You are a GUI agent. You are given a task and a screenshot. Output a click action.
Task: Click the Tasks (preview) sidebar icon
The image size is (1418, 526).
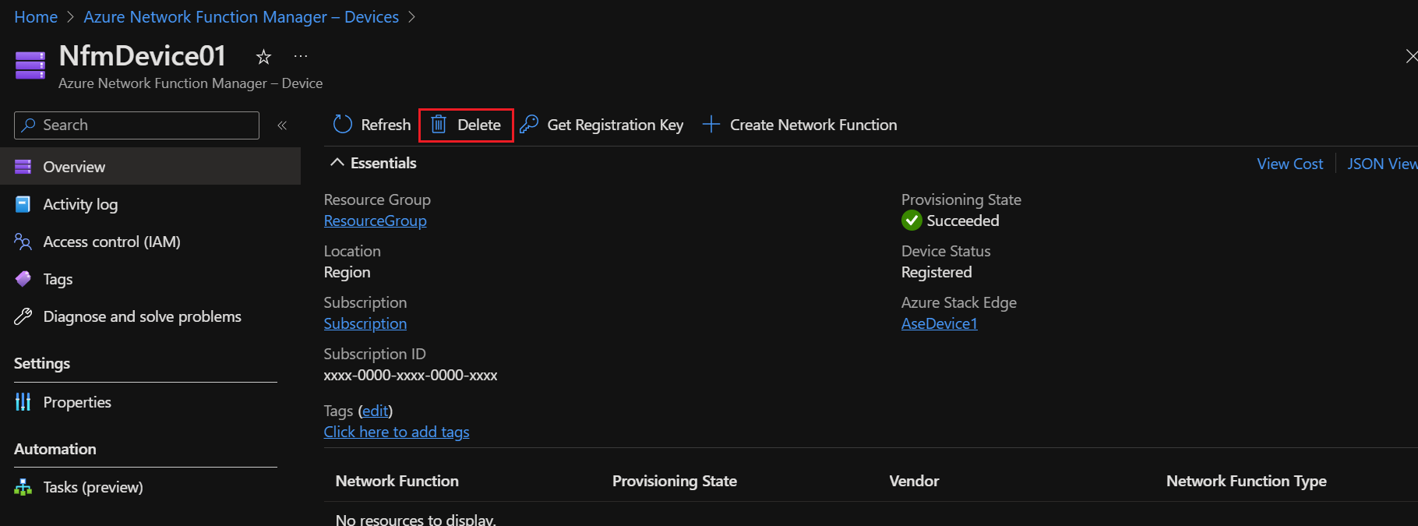[x=23, y=487]
